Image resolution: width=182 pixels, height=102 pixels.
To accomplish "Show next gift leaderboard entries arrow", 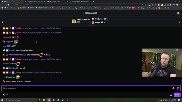I will tap(180, 22).
